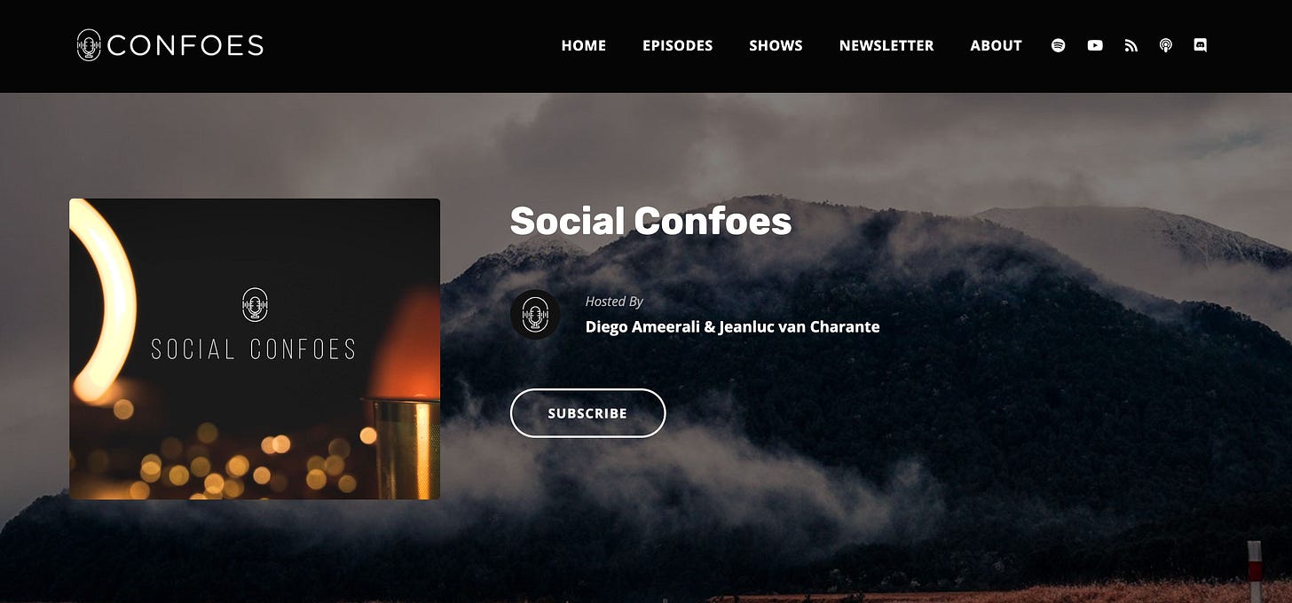This screenshot has width=1292, height=603.
Task: Click the Social Confoes show title
Action: [650, 221]
